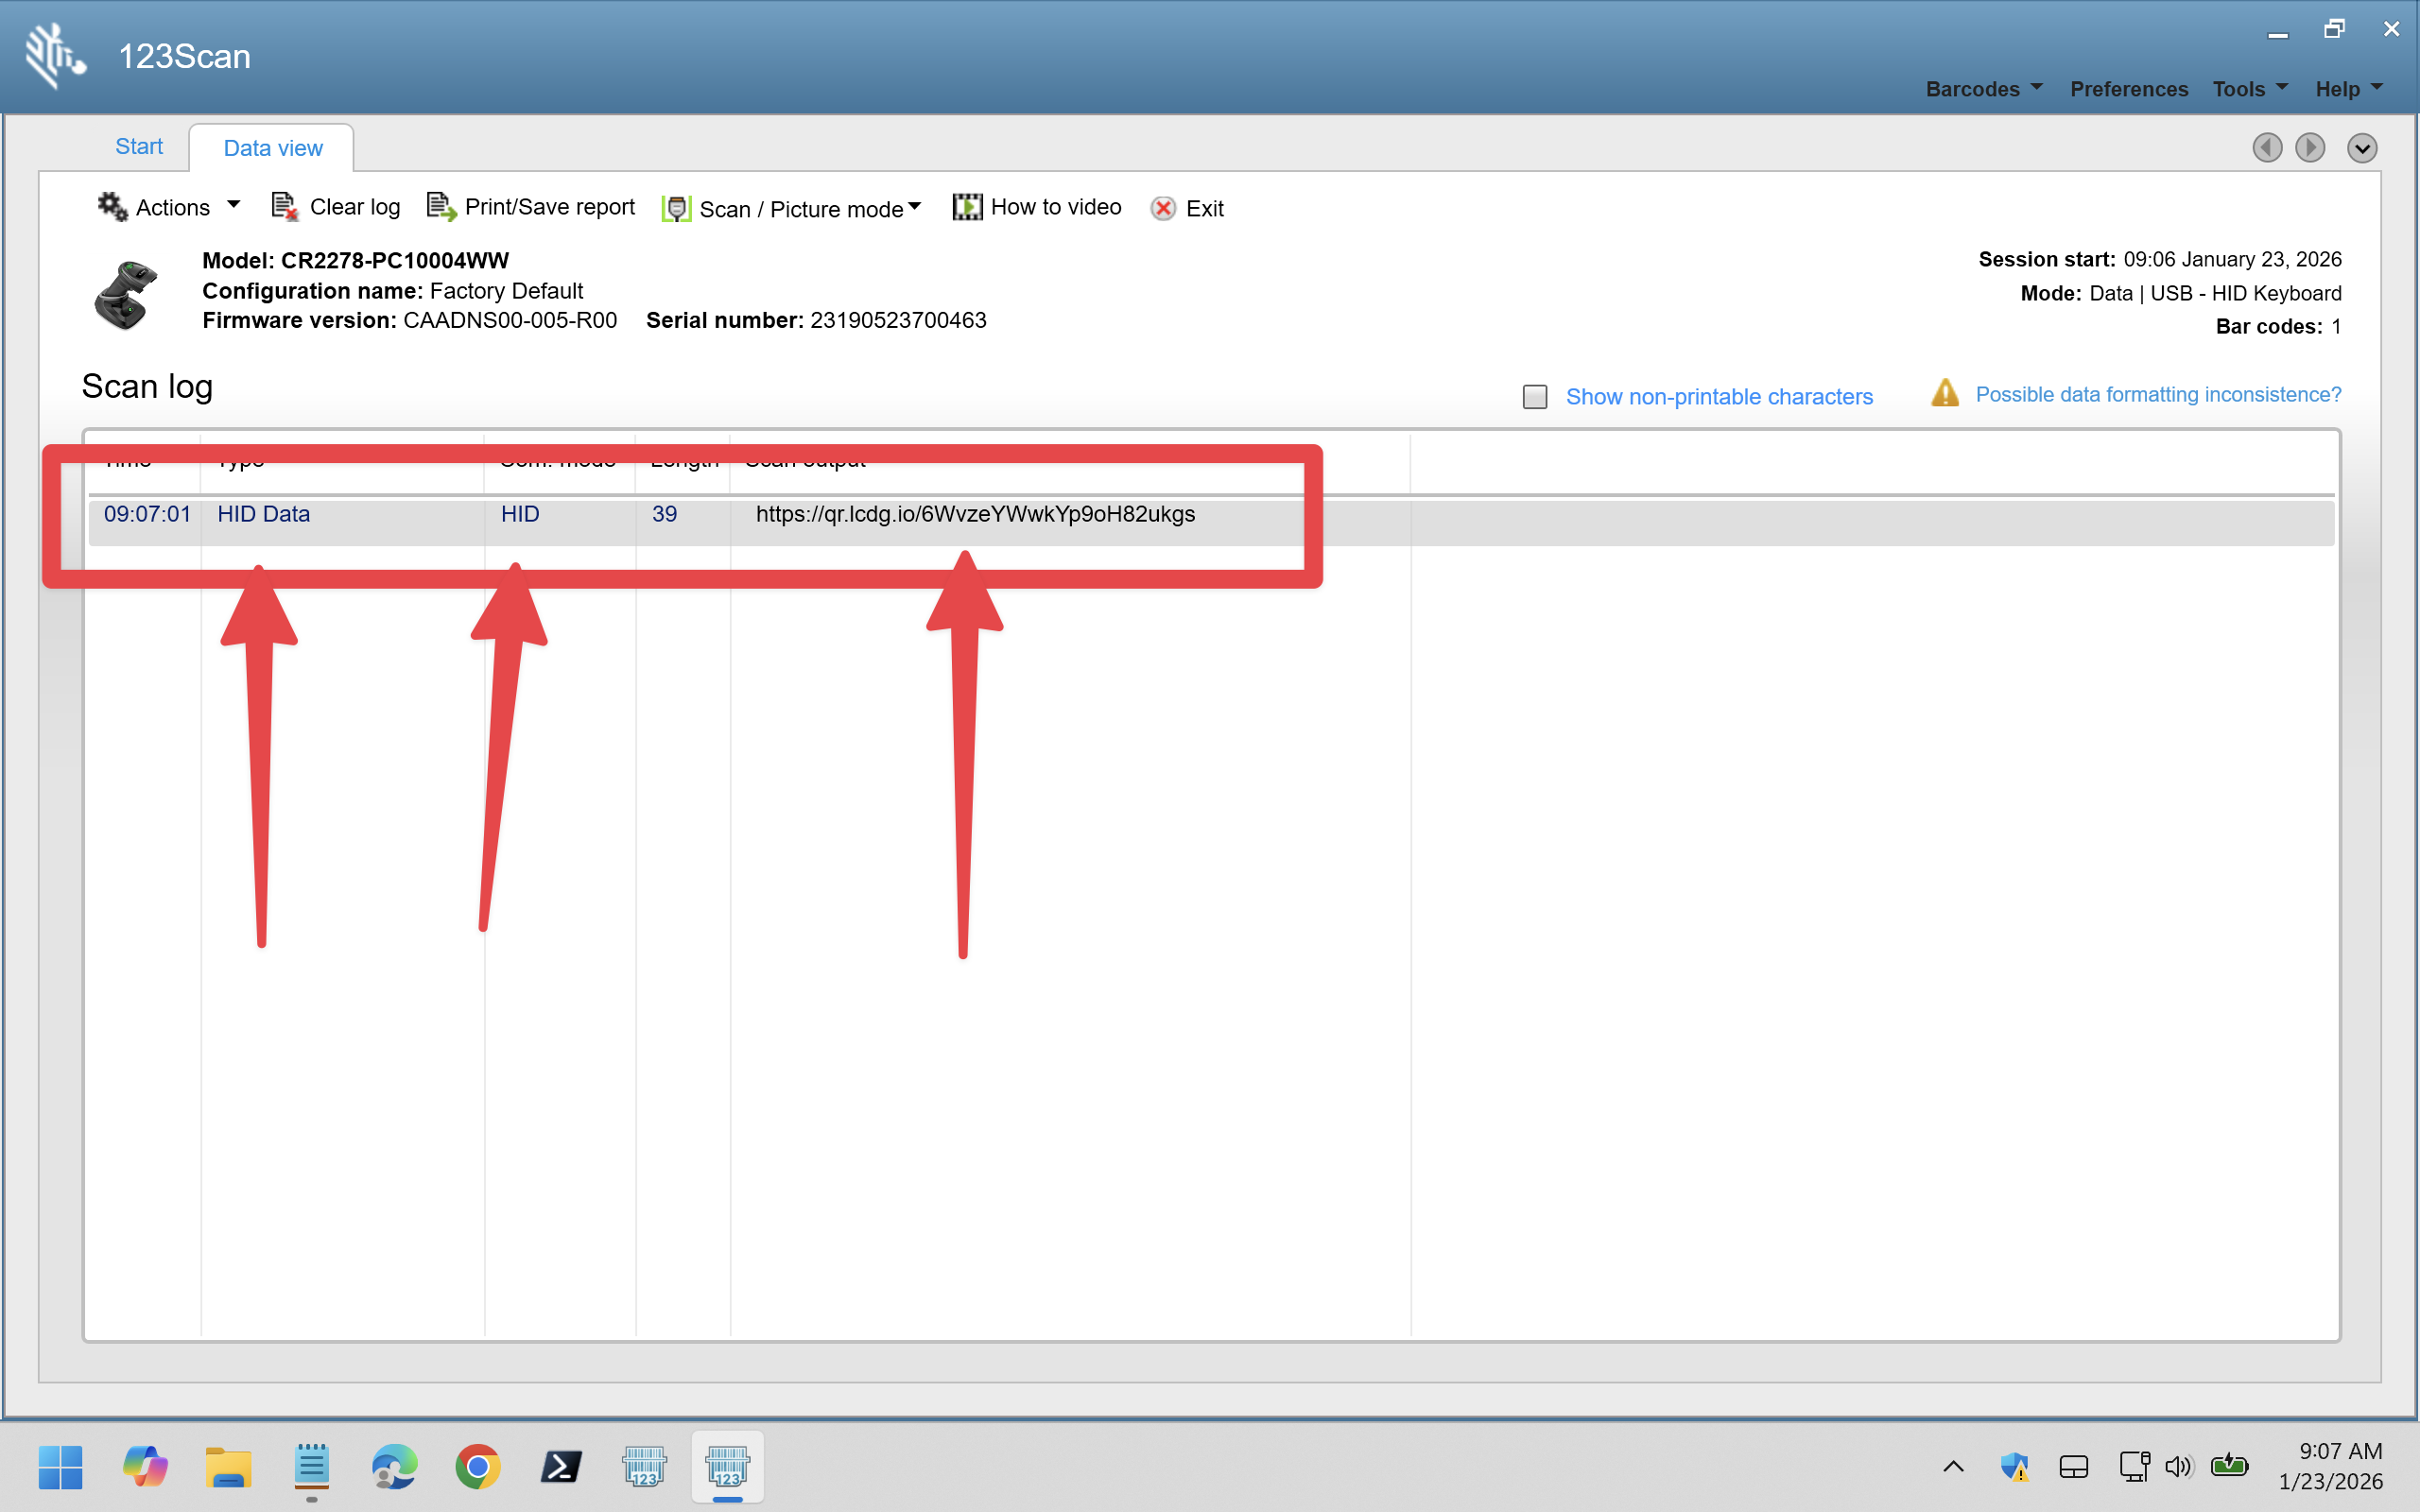
Task: Click Possible data formatting inconsistence link
Action: click(x=2157, y=394)
